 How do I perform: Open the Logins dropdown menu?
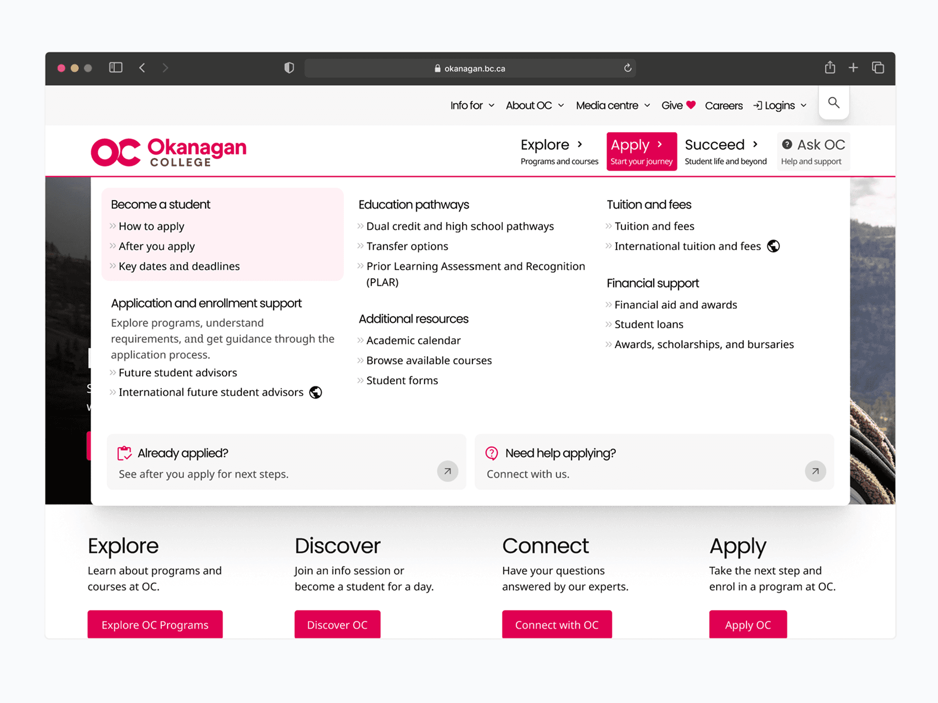point(780,105)
